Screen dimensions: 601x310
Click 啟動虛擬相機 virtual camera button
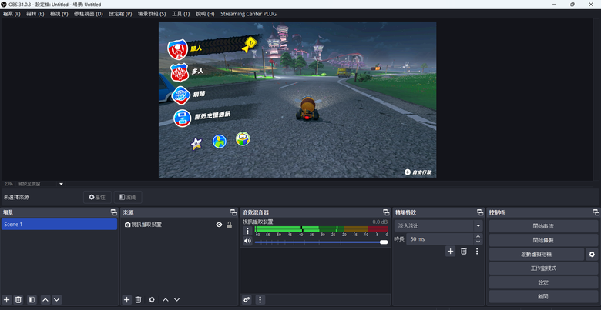(536, 254)
